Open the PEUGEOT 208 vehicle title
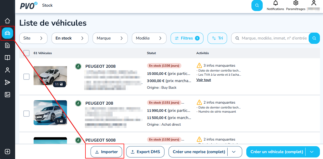Viewport: 323px width, 159px height. click(99, 103)
